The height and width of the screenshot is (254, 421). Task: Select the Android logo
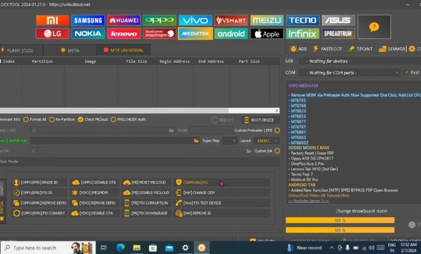point(231,34)
